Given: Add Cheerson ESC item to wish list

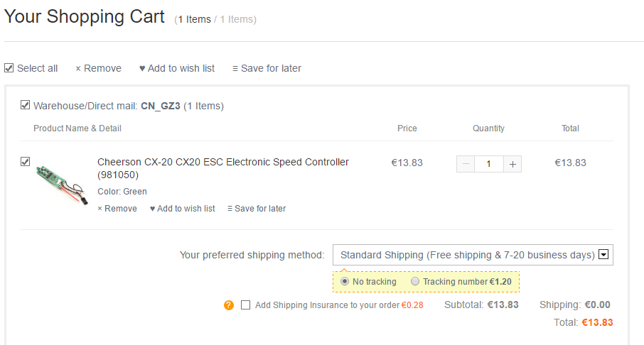Looking at the screenshot, I should [x=183, y=209].
